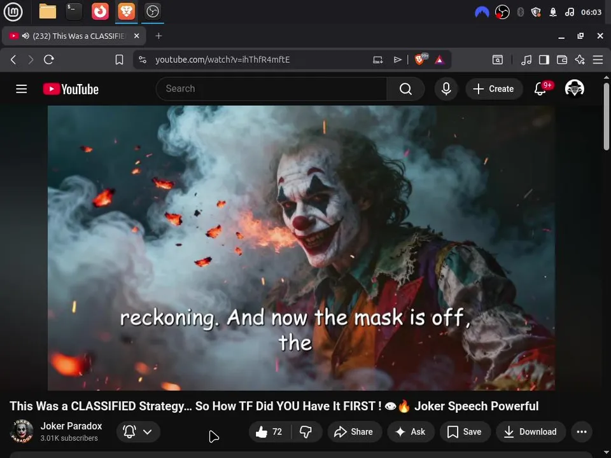Like the video with 72 likes

click(x=270, y=431)
